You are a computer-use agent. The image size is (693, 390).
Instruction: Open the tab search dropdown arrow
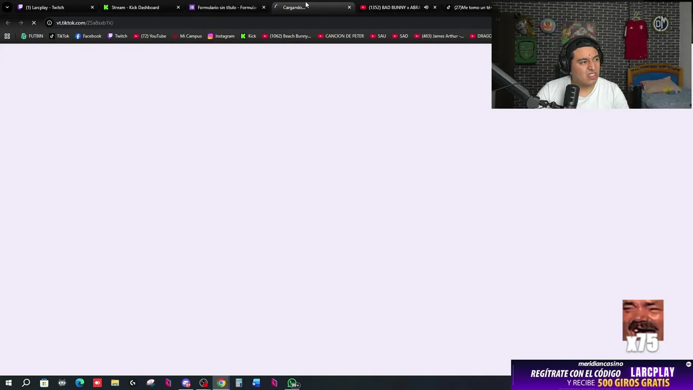pos(7,8)
